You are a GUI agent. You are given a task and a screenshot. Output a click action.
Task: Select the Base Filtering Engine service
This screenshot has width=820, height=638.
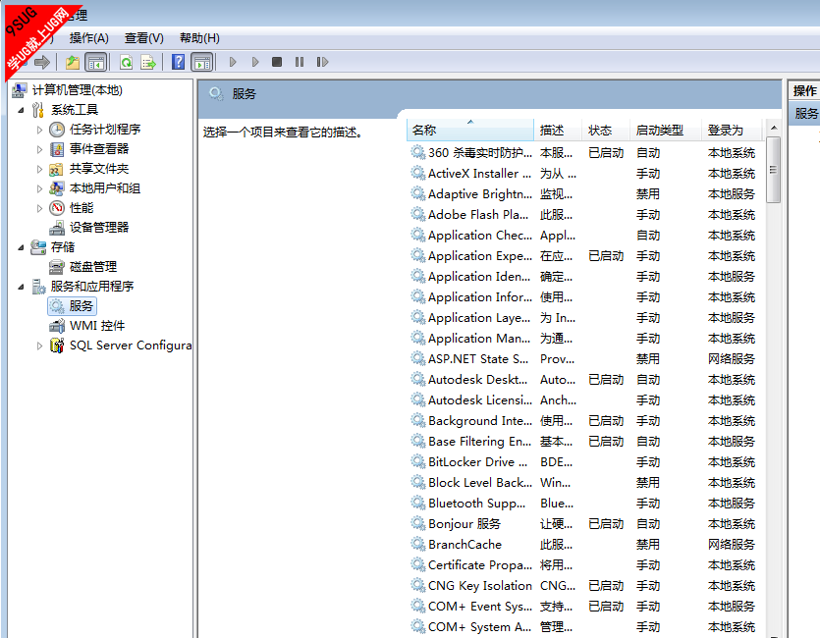(585, 442)
